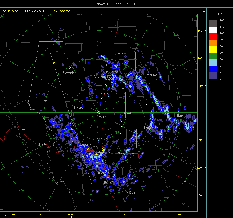Click the 2025/07/22 11:56:30 UTC Composite timestamp
The height and width of the screenshot is (218, 233).
tap(36, 11)
